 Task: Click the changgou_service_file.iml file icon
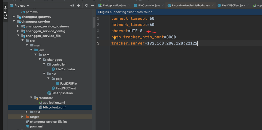click(27, 122)
